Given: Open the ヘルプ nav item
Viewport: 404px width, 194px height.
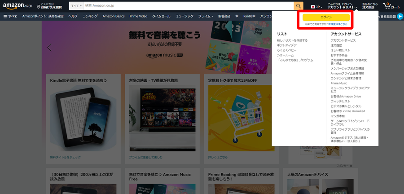Looking at the screenshot, I should [73, 16].
